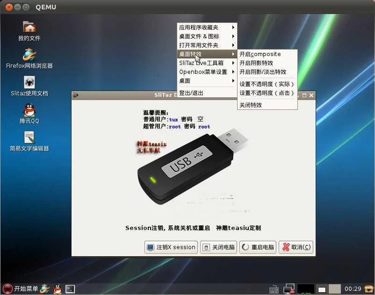Close the SliTaz dialog window
This screenshot has height=295, width=375.
coord(311,95)
